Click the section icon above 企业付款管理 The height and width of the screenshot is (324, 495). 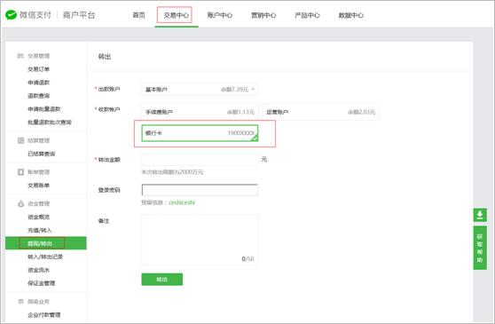(20, 302)
